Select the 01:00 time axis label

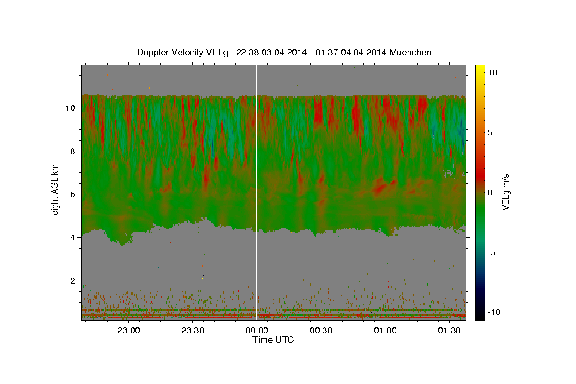tap(385, 330)
